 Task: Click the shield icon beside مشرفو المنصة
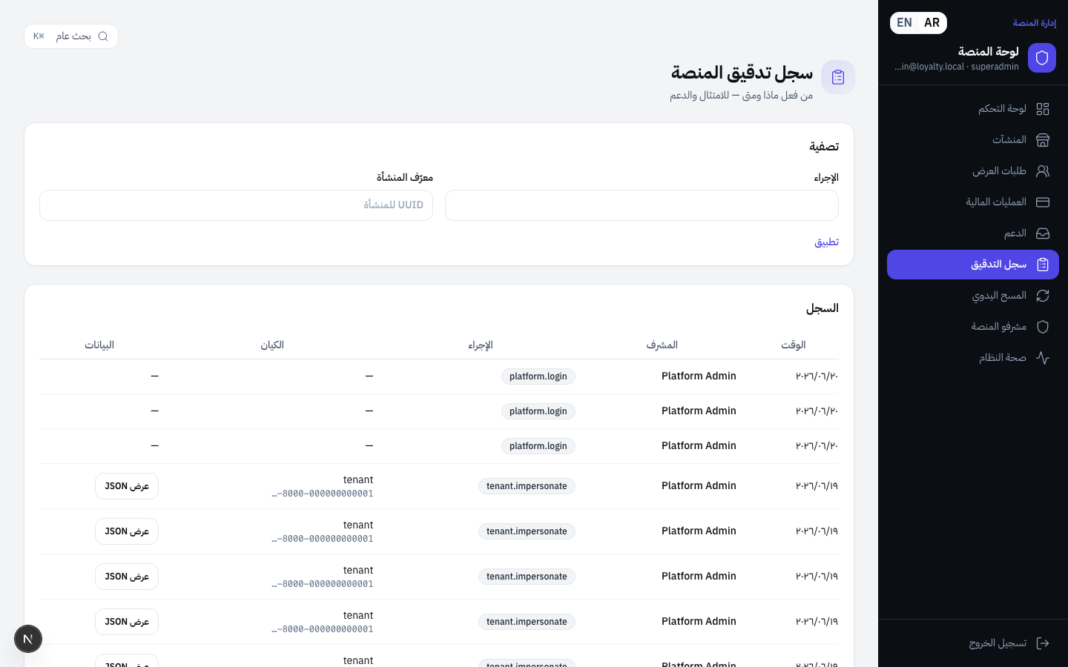coord(1043,327)
